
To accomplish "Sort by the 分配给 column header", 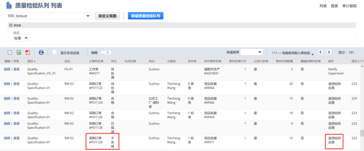I will 171,61.
